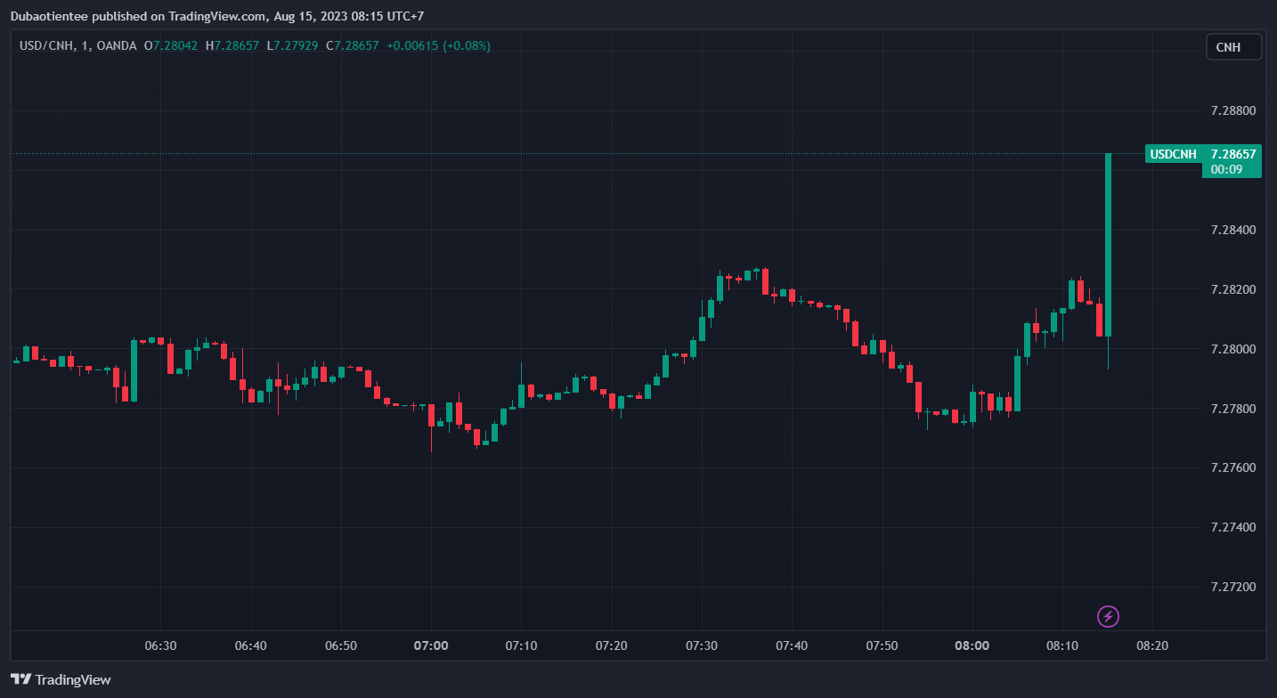Click the 06:30 time axis marker
Viewport: 1277px width, 698px height.
click(160, 645)
